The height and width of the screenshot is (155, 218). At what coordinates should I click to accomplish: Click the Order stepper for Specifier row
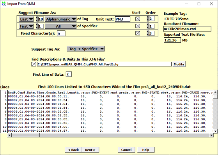(x=147, y=26)
